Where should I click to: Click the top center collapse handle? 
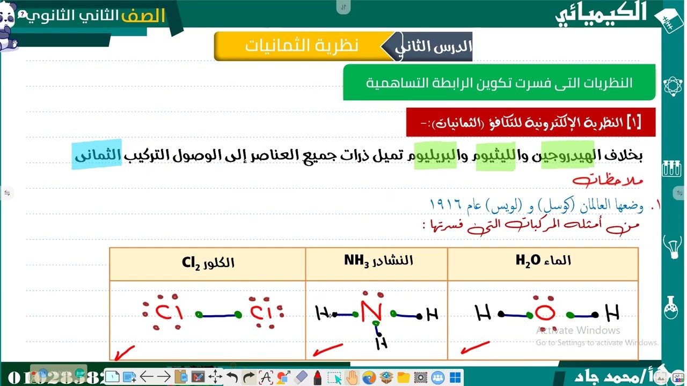[x=343, y=6]
